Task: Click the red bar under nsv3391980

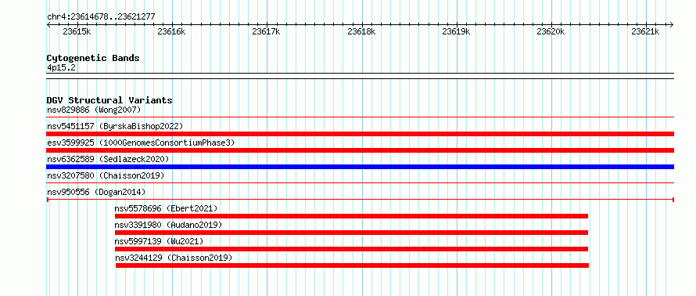Action: (351, 233)
